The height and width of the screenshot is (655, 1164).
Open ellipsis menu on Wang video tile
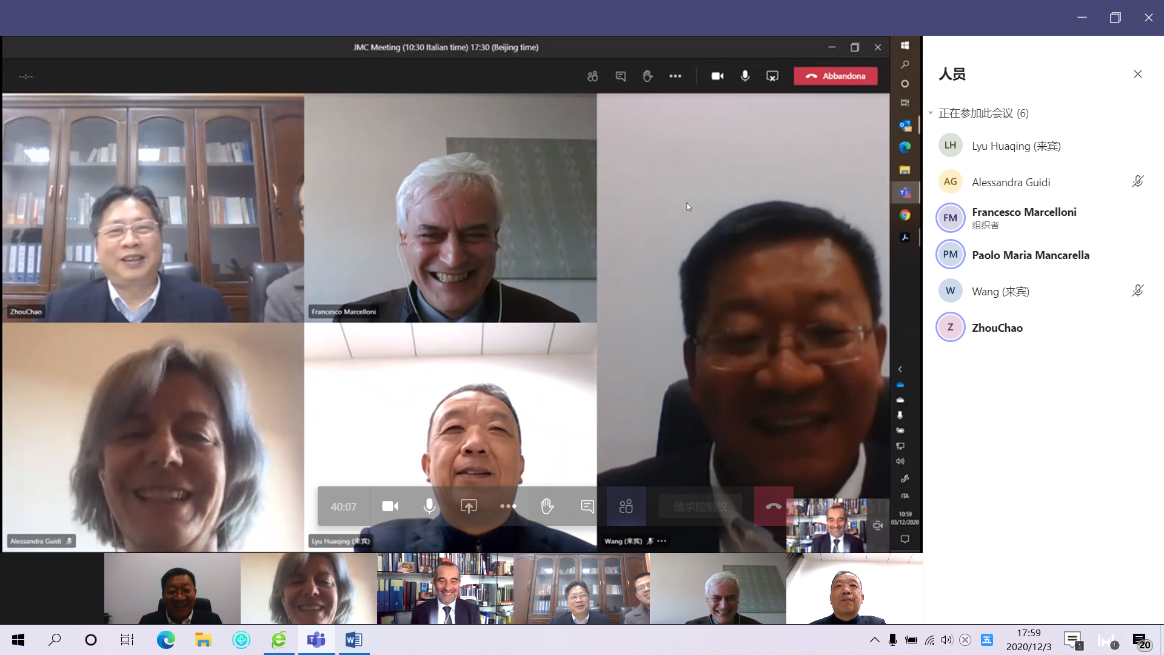(x=662, y=541)
